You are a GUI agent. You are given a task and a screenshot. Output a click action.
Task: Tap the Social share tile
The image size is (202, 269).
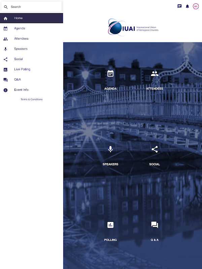[x=155, y=155]
